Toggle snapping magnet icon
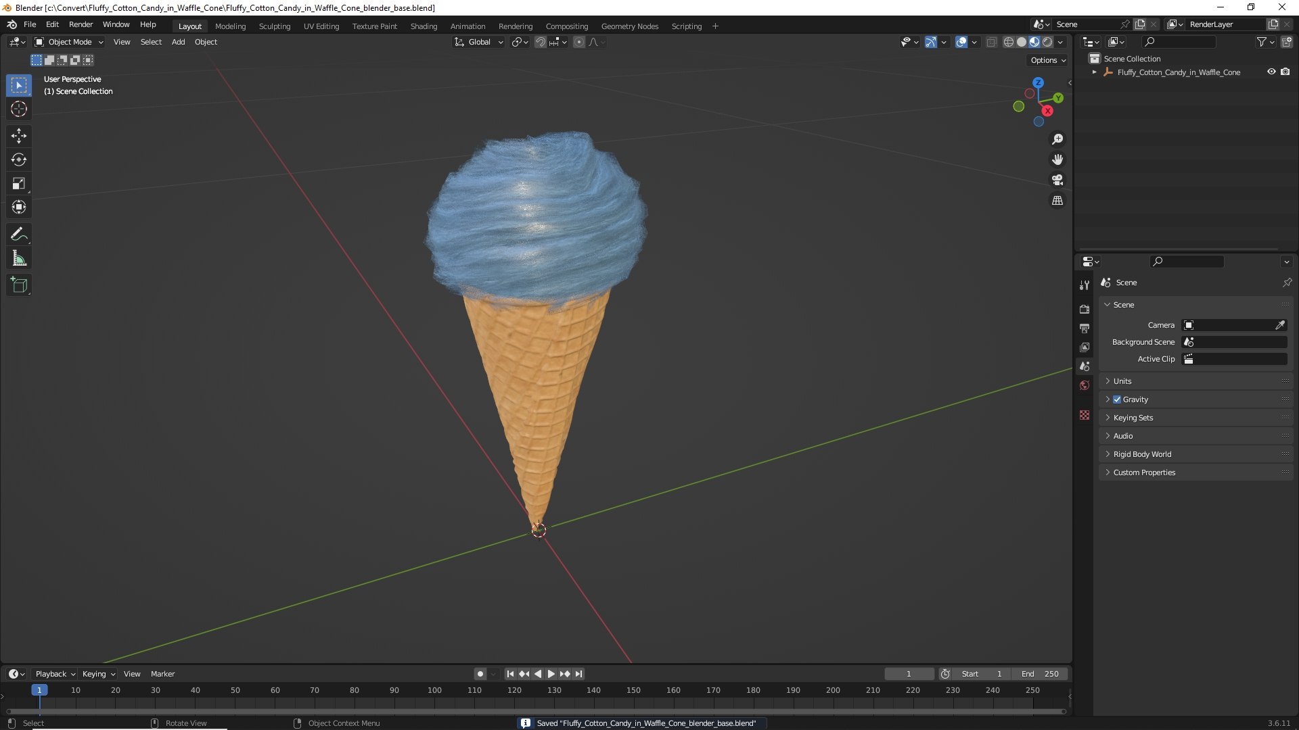This screenshot has width=1299, height=730. 541,42
